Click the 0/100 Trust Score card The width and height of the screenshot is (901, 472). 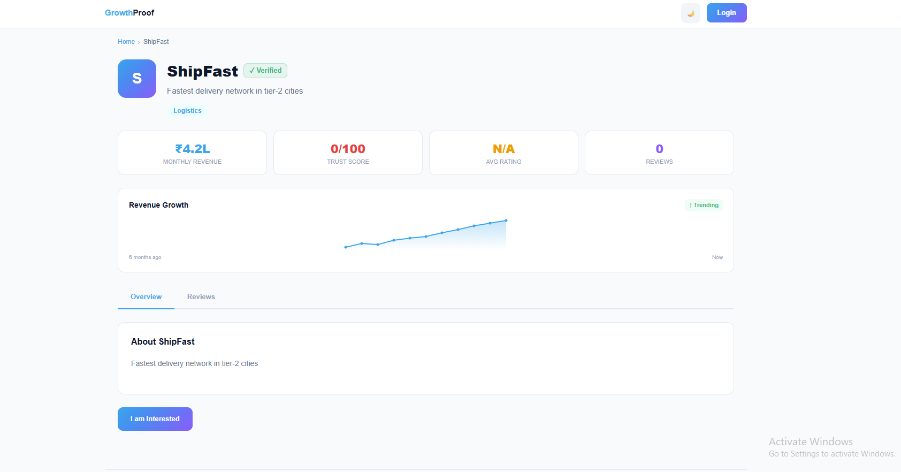348,153
